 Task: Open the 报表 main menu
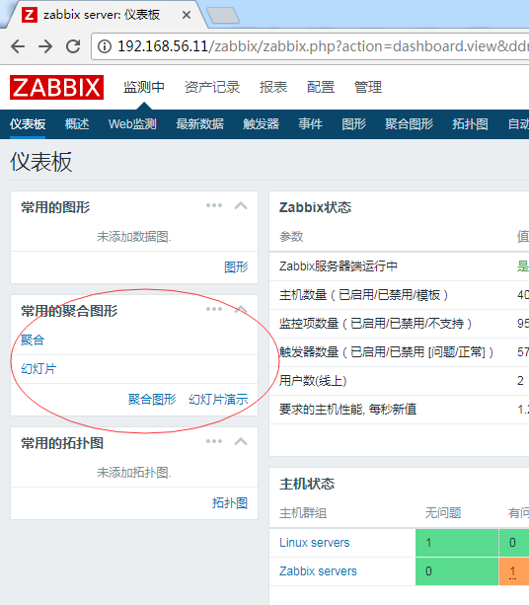[273, 87]
